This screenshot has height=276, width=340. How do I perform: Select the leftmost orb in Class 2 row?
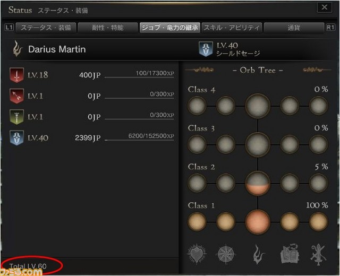[x=197, y=183]
